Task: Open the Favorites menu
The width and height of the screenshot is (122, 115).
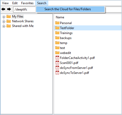Action: [x=27, y=3]
